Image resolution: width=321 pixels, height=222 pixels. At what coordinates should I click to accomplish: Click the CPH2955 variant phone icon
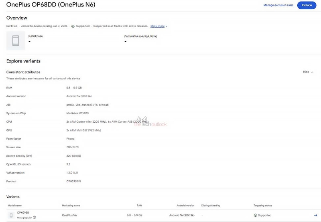tap(11, 215)
